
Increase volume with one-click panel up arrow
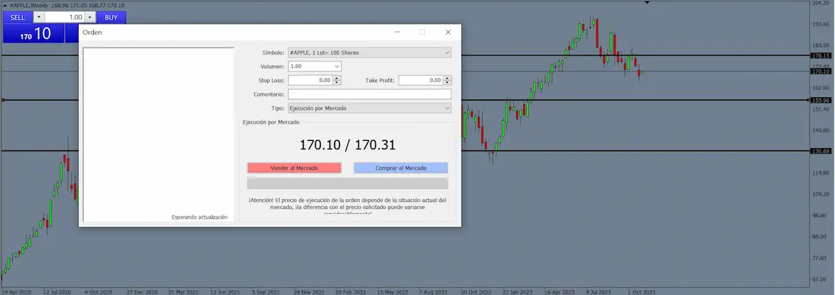(90, 17)
